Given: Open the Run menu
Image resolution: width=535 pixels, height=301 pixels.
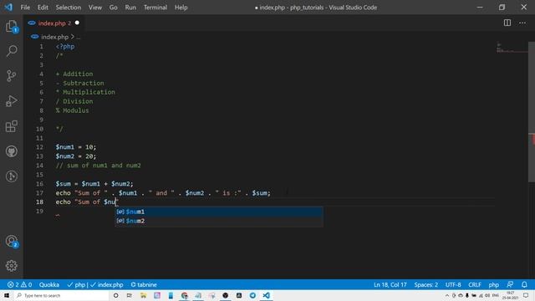Looking at the screenshot, I should pyautogui.click(x=130, y=8).
